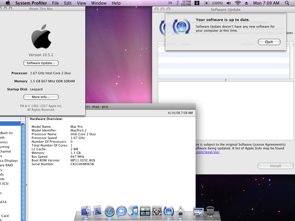
Task: Click the processor value 1.67 GHz Intel Core 2 Duo
Action: point(50,73)
